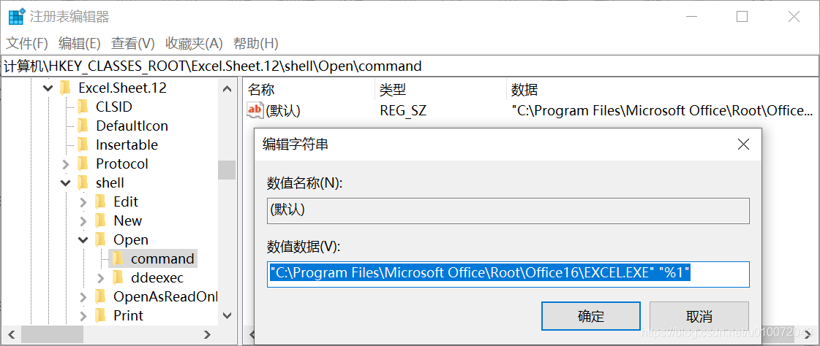This screenshot has height=346, width=820.
Task: Open the 文件(F) menu
Action: click(27, 43)
